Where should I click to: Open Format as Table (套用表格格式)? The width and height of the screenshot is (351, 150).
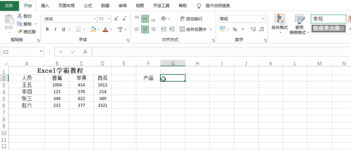click(299, 24)
